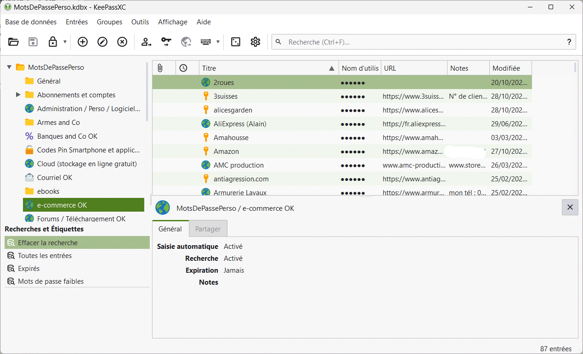Select the 3suisses entry
This screenshot has height=354, width=583.
pos(342,96)
